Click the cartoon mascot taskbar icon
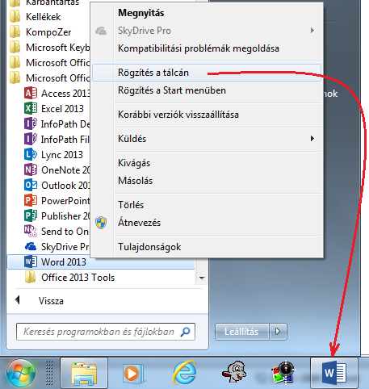The height and width of the screenshot is (389, 369). [234, 372]
